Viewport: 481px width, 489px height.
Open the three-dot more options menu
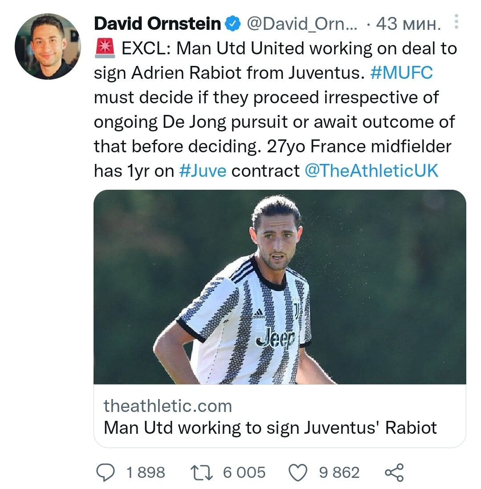pos(457,23)
